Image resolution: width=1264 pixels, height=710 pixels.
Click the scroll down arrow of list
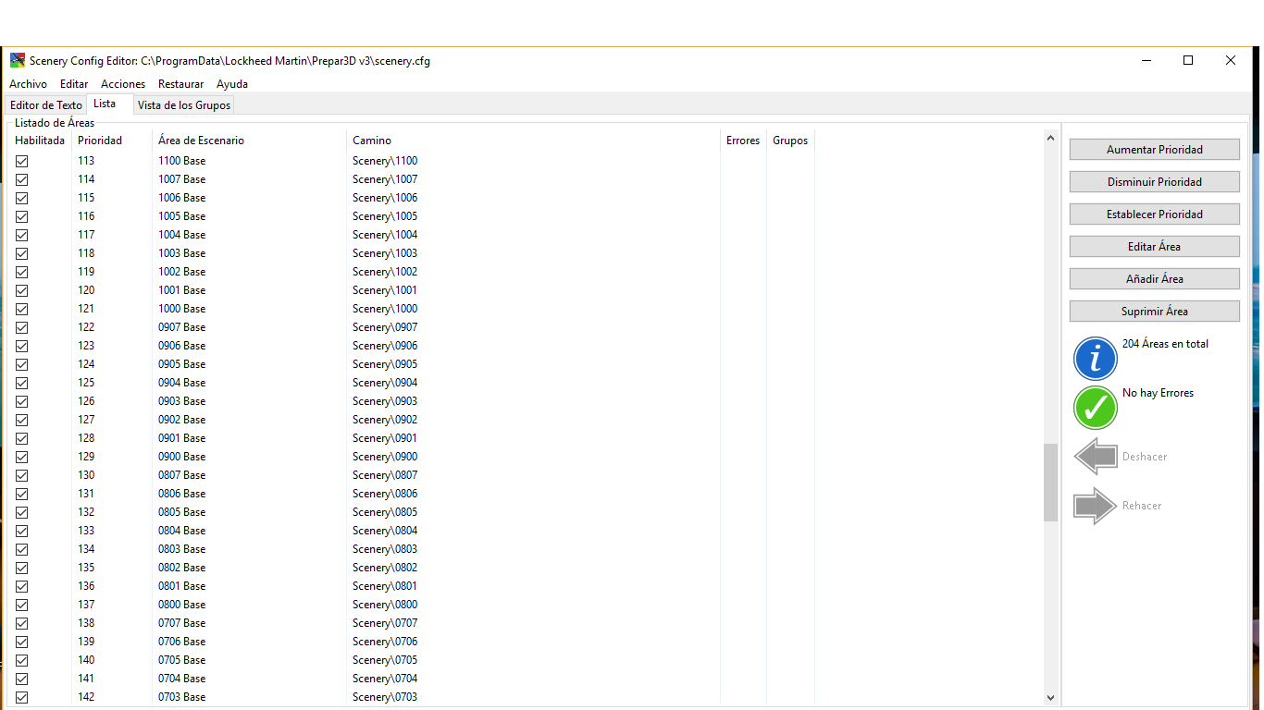(x=1050, y=698)
